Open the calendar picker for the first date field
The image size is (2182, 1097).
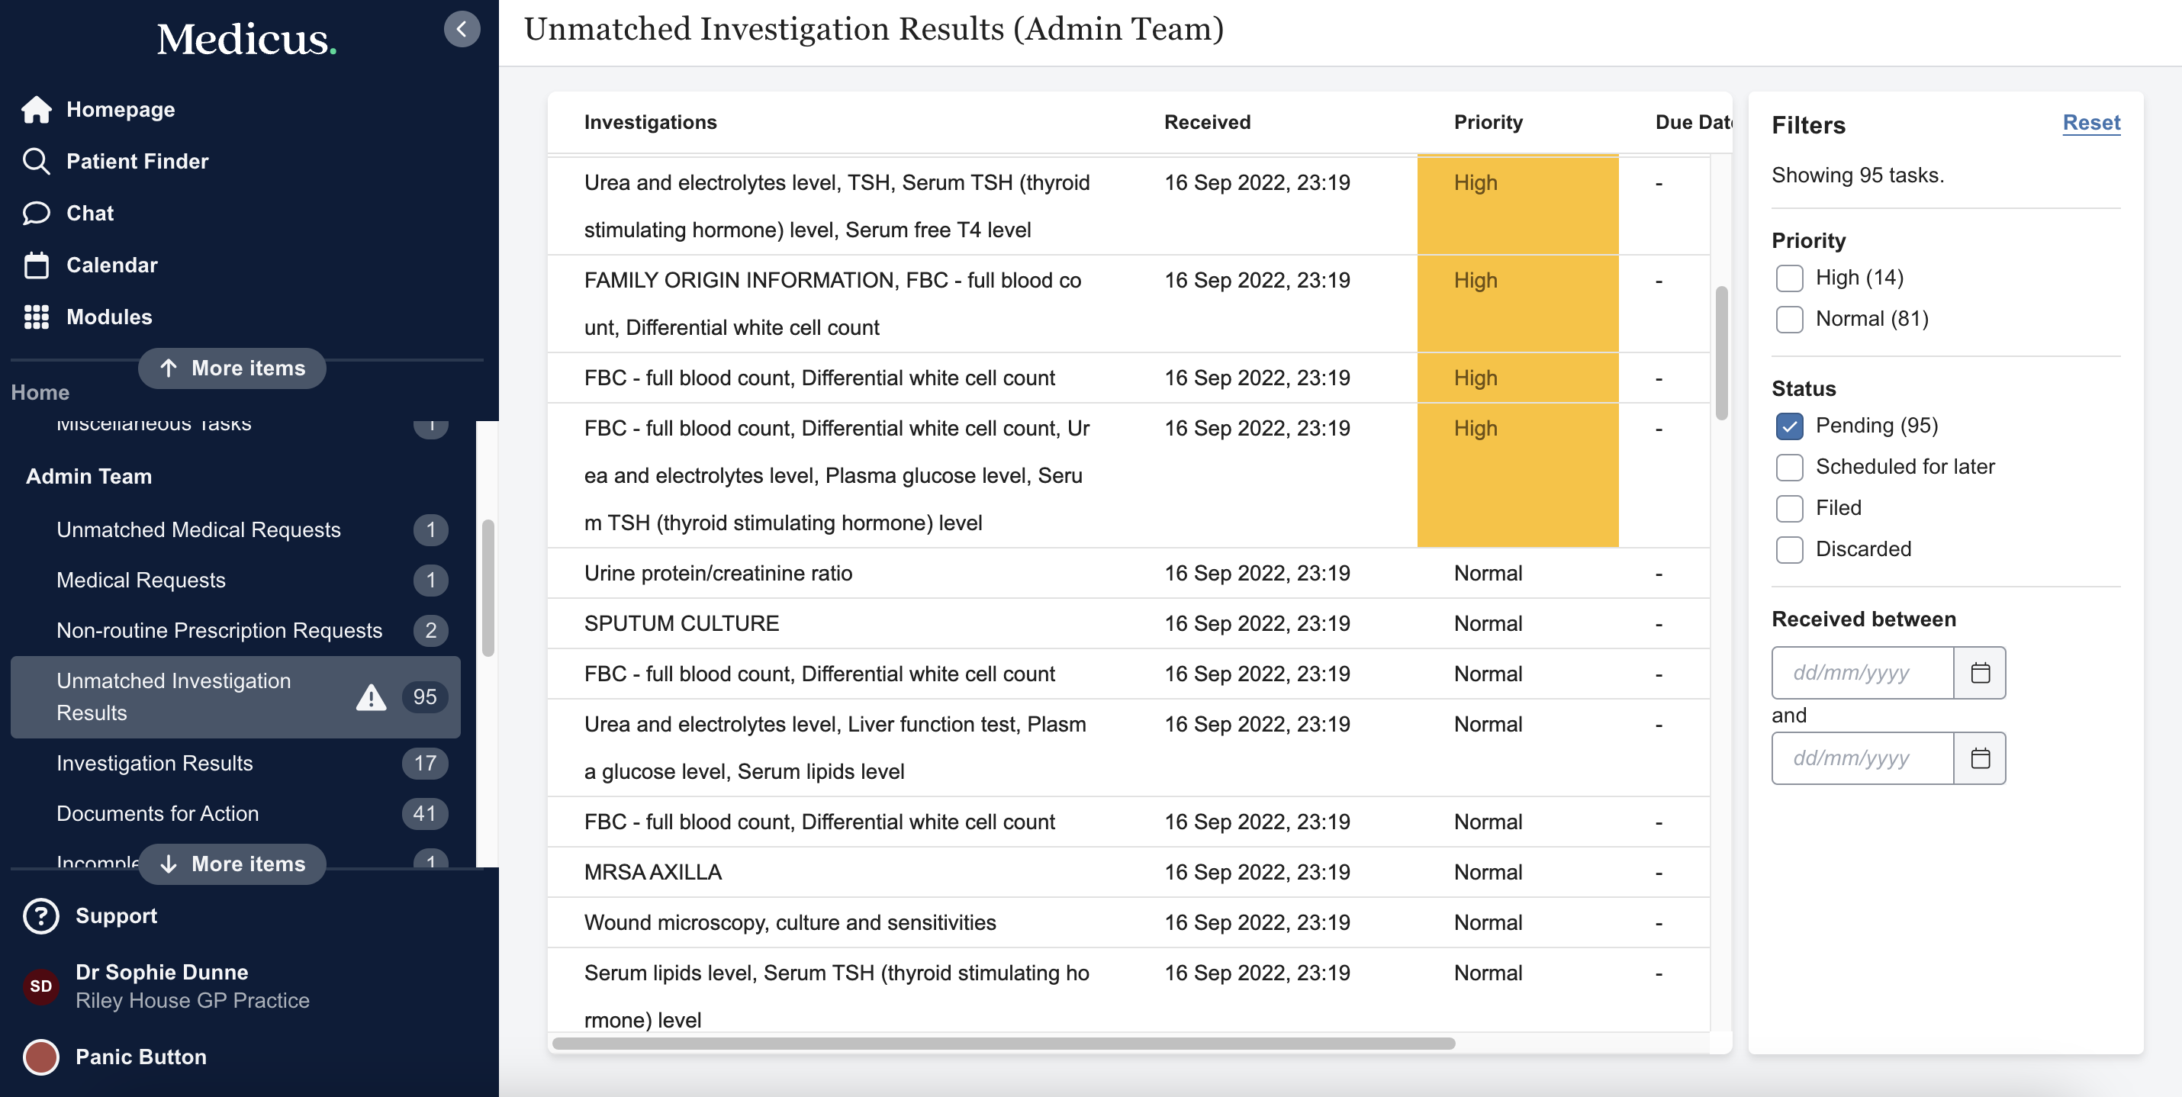tap(1981, 673)
